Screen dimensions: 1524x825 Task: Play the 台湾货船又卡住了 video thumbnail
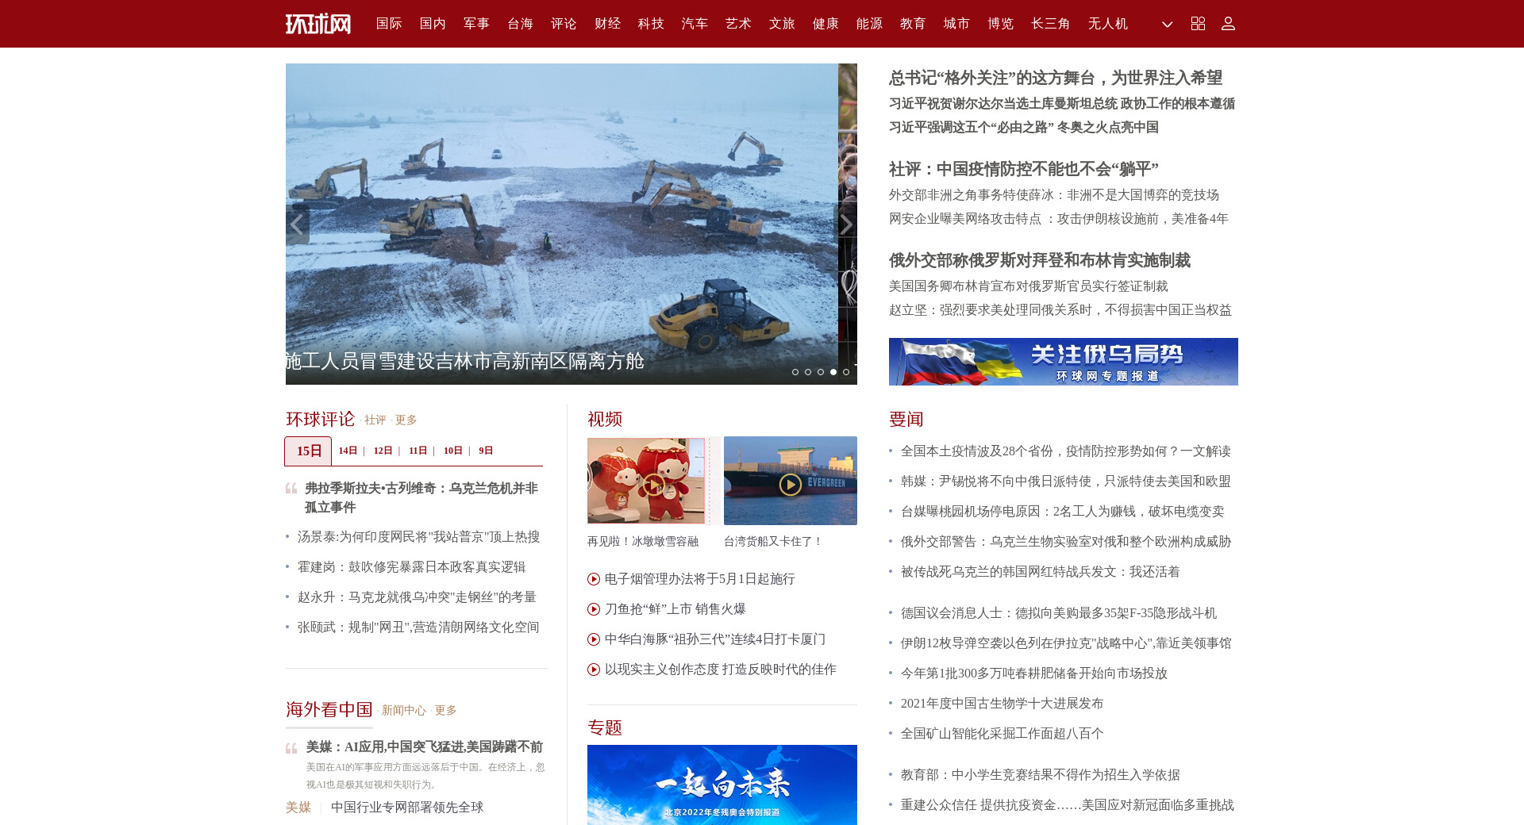791,481
